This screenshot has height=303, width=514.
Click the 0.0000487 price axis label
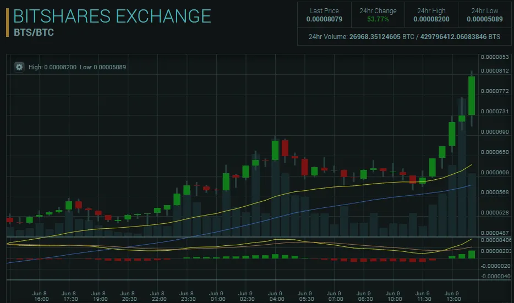tap(495, 233)
